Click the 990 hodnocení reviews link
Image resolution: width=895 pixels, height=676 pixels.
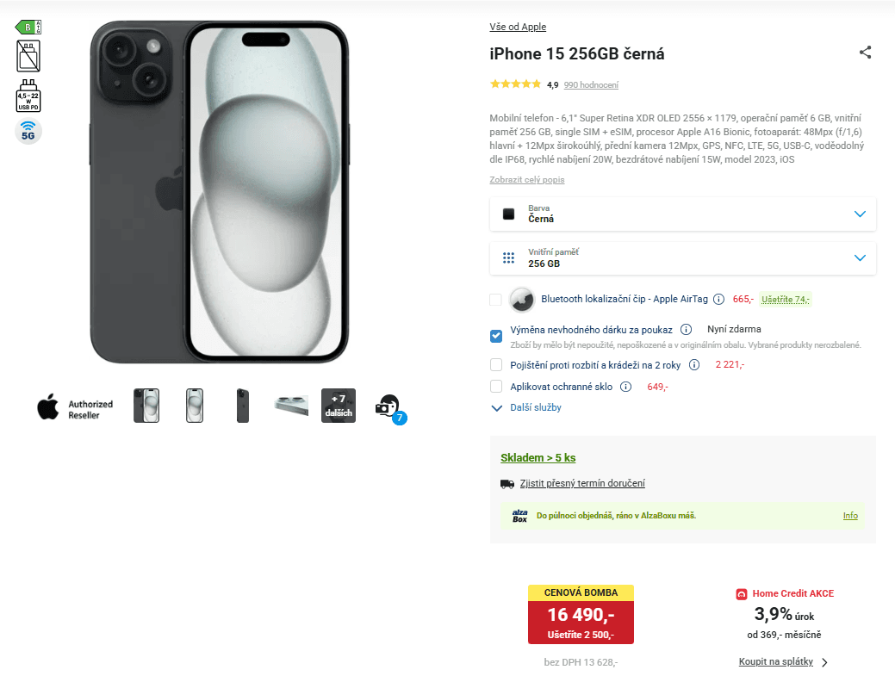592,85
